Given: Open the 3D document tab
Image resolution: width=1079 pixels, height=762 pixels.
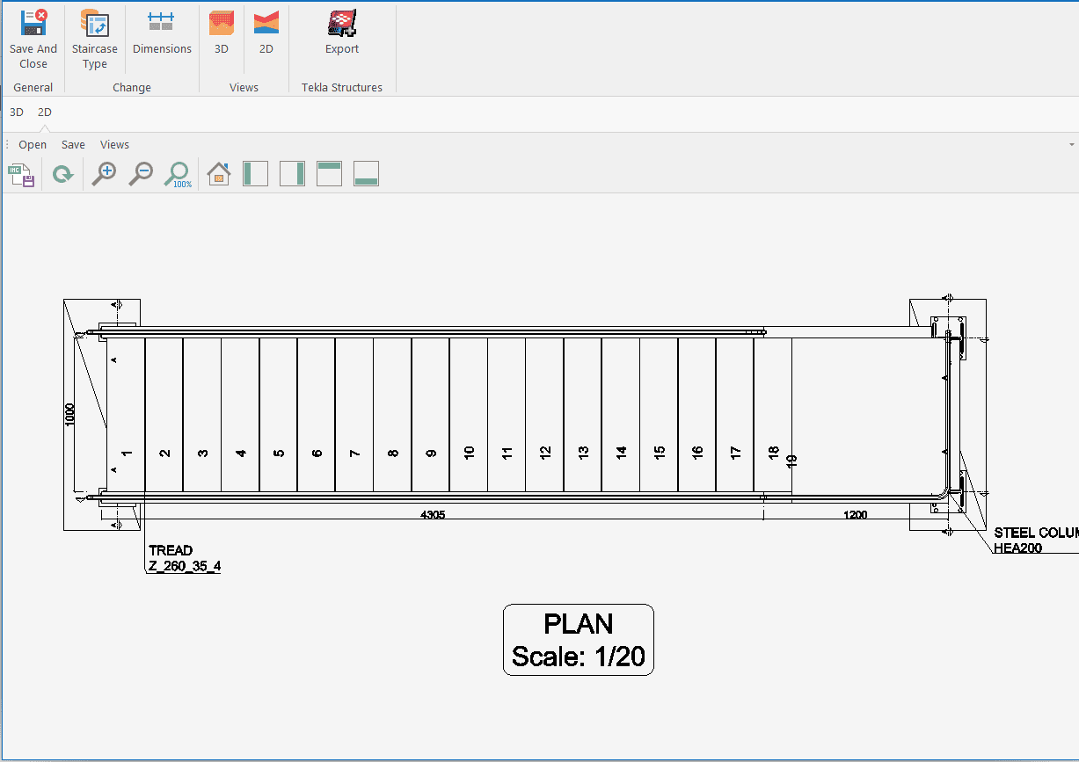Looking at the screenshot, I should pos(17,112).
